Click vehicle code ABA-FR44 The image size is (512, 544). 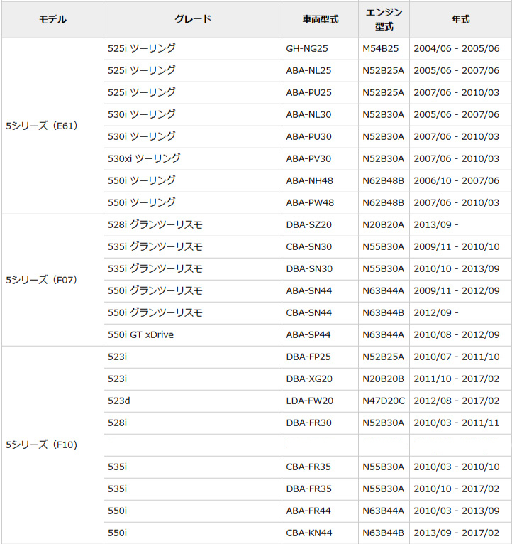(308, 511)
